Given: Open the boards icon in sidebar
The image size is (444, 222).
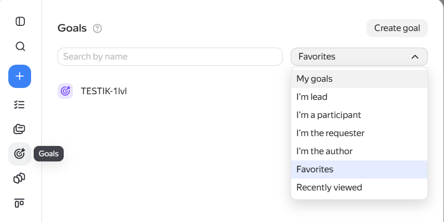Looking at the screenshot, I should [20, 203].
